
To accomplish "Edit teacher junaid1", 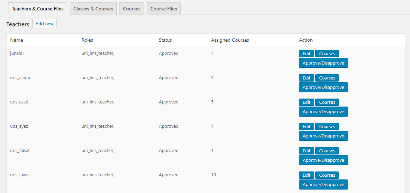I will point(307,54).
